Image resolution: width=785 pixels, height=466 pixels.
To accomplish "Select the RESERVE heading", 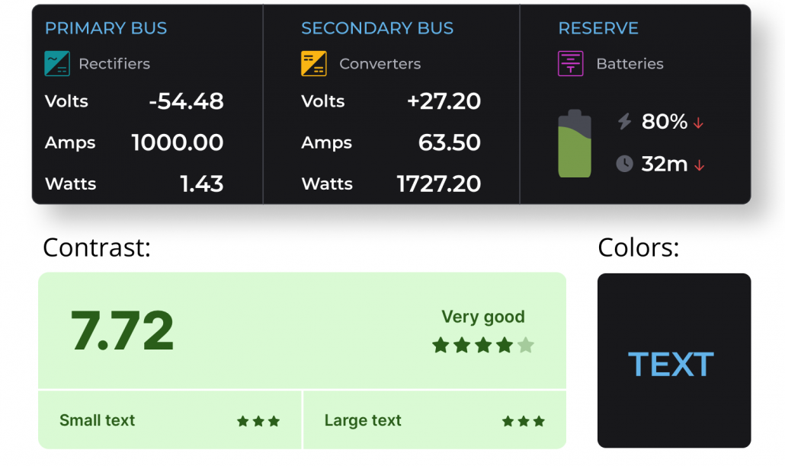I will (598, 28).
